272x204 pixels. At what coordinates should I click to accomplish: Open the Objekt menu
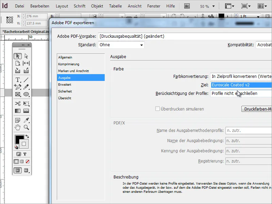pos(97,6)
